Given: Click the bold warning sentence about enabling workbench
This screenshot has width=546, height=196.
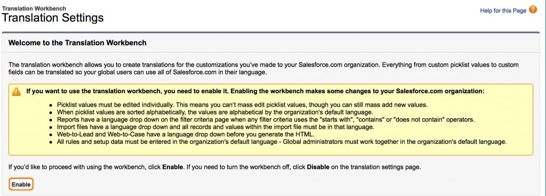Looking at the screenshot, I should (255, 92).
